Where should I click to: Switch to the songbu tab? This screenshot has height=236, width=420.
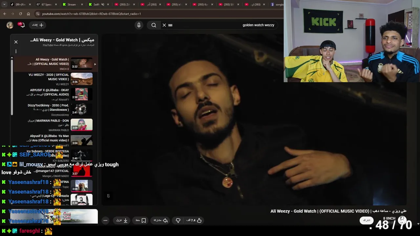[x=277, y=5]
